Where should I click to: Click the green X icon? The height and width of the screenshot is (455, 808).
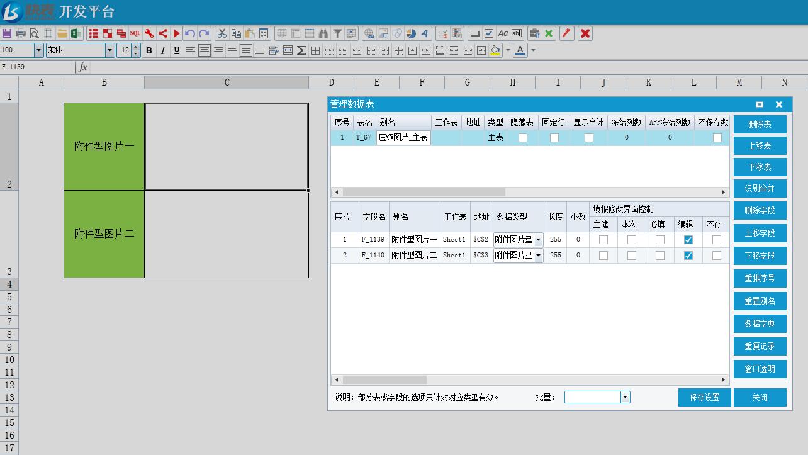(x=549, y=33)
